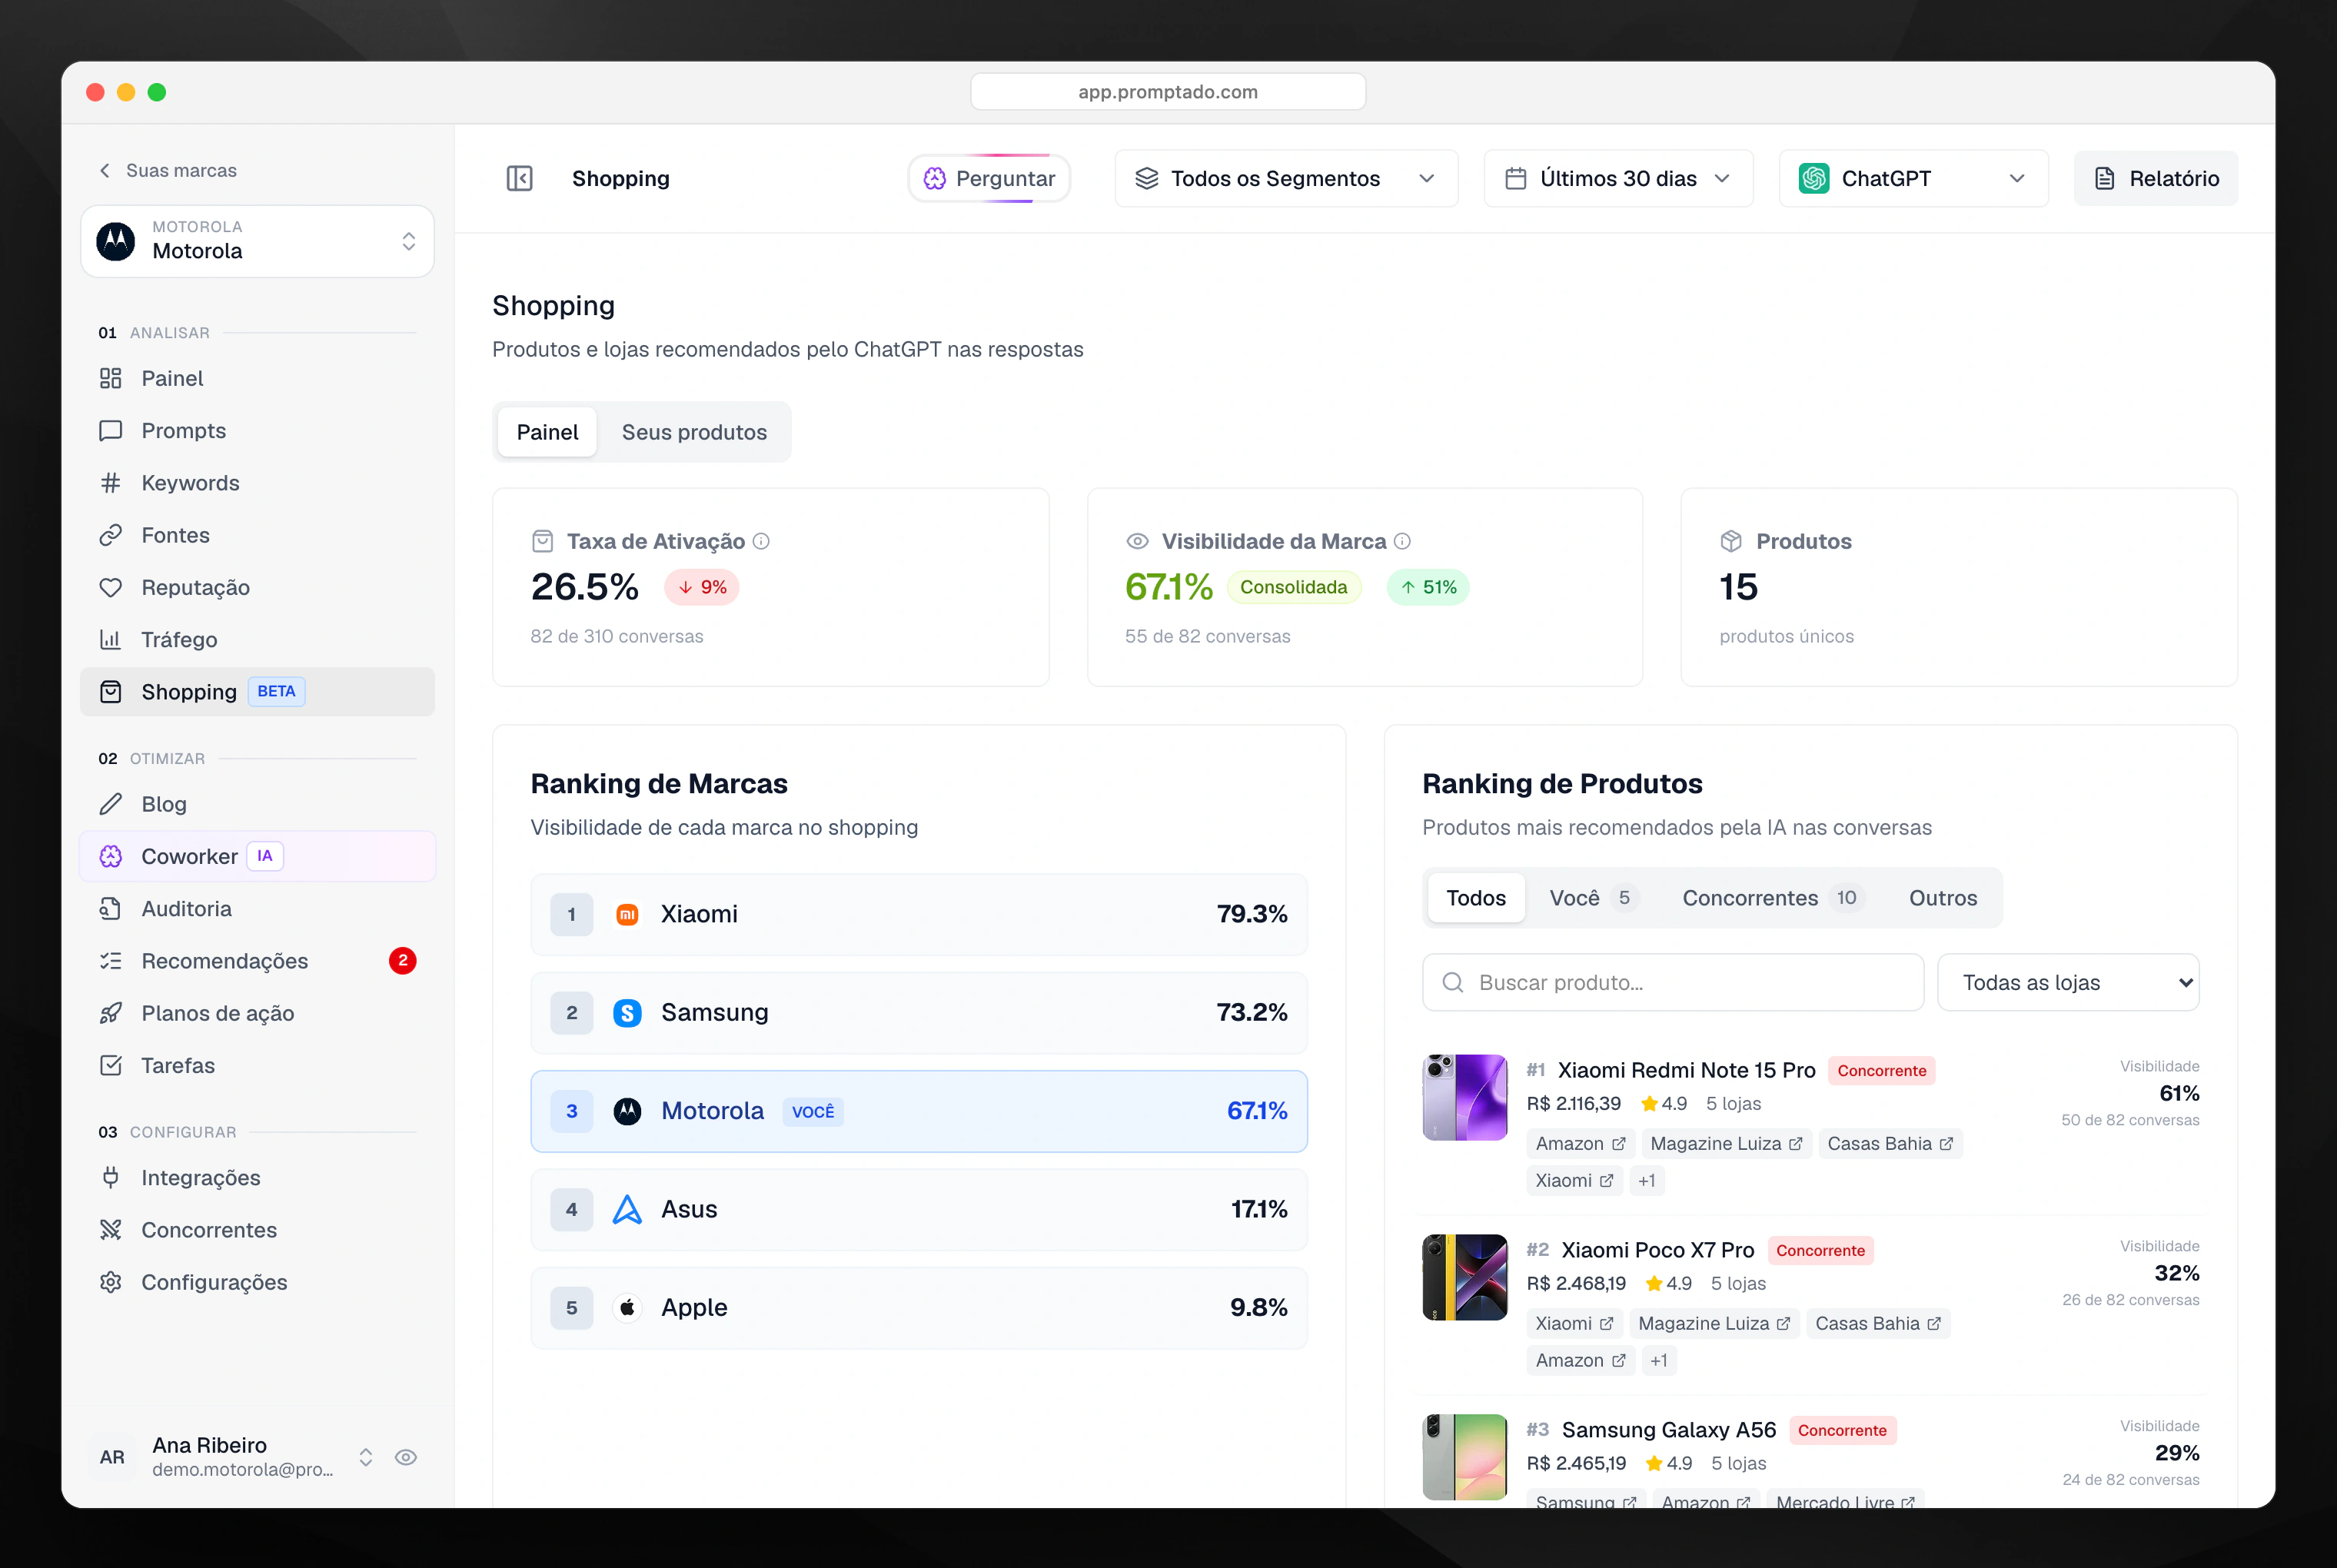Select Motorola VOCÊ row in ranking

tap(918, 1111)
